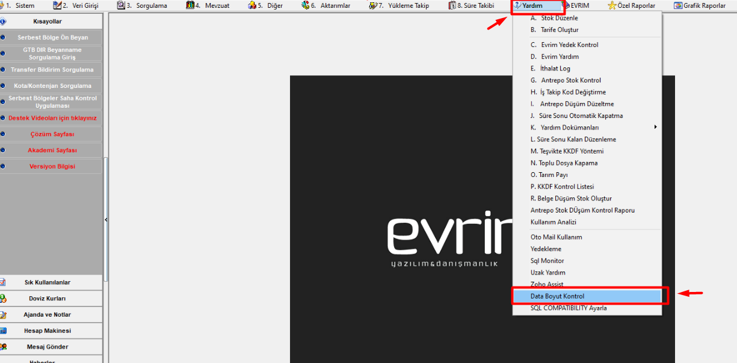Choose Tarife Oluştur menu entry
This screenshot has width=737, height=363.
coord(587,30)
